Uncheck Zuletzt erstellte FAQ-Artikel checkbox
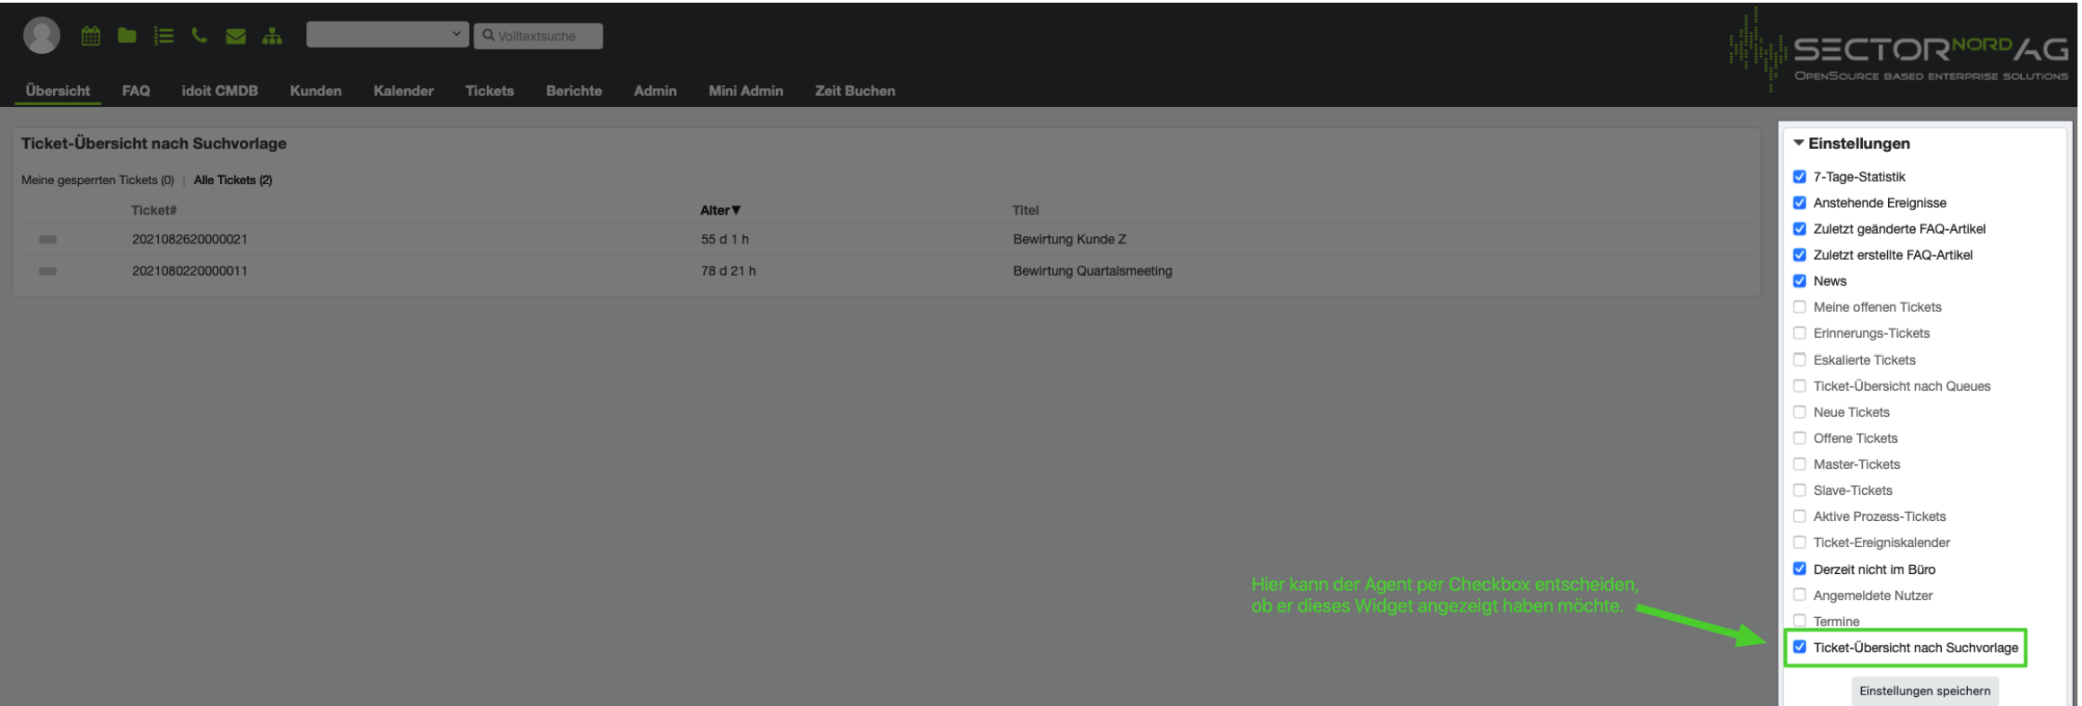 tap(1799, 255)
